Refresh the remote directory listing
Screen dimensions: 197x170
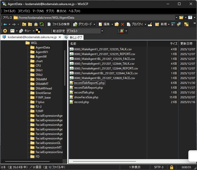coord(42,24)
